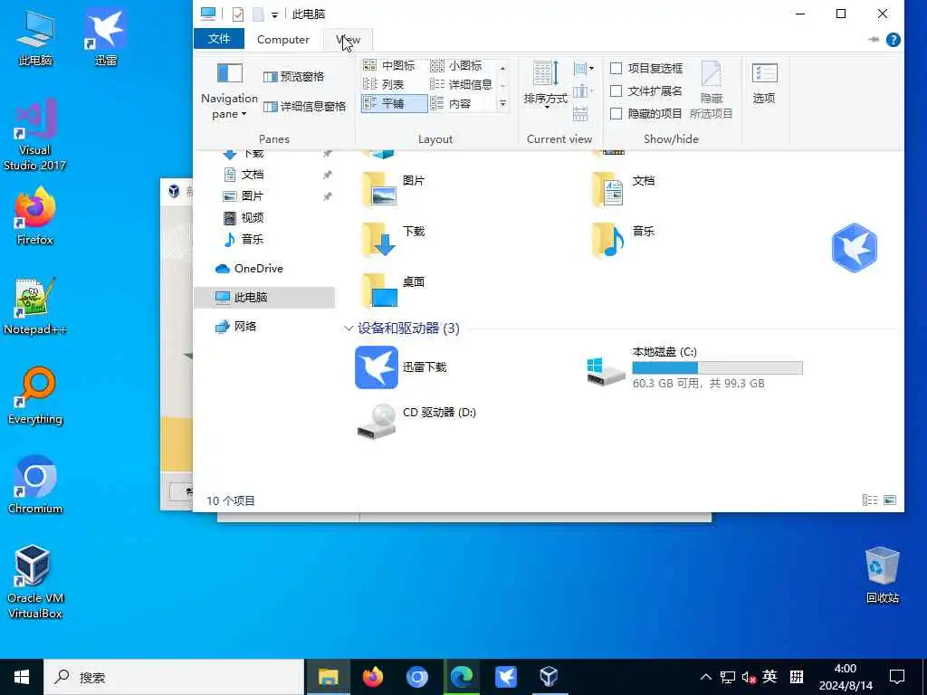Choose 内容 content layout
Viewport: 927px width, 695px height.
pos(451,103)
